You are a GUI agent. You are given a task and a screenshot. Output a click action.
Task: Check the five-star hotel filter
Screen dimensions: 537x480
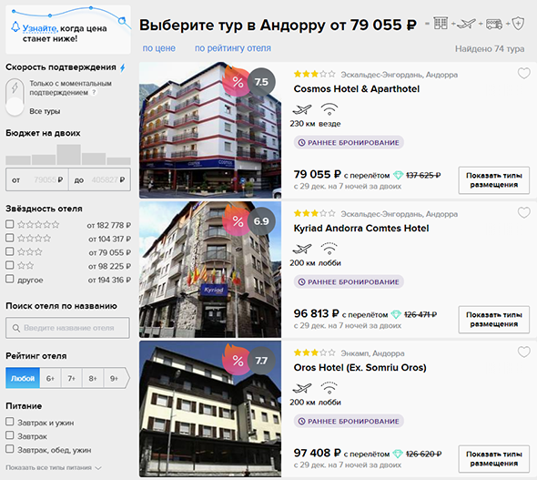(x=10, y=224)
